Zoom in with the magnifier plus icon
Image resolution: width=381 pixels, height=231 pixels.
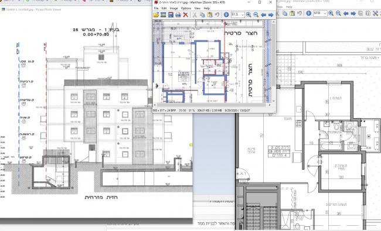249,15
